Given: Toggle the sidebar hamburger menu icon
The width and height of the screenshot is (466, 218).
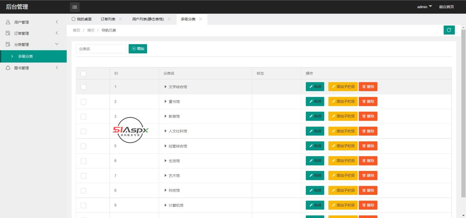Looking at the screenshot, I should pyautogui.click(x=75, y=7).
